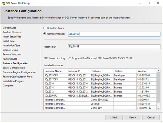This screenshot has width=163, height=123.
Task: Click the Product Updates step
Action: [12, 32]
